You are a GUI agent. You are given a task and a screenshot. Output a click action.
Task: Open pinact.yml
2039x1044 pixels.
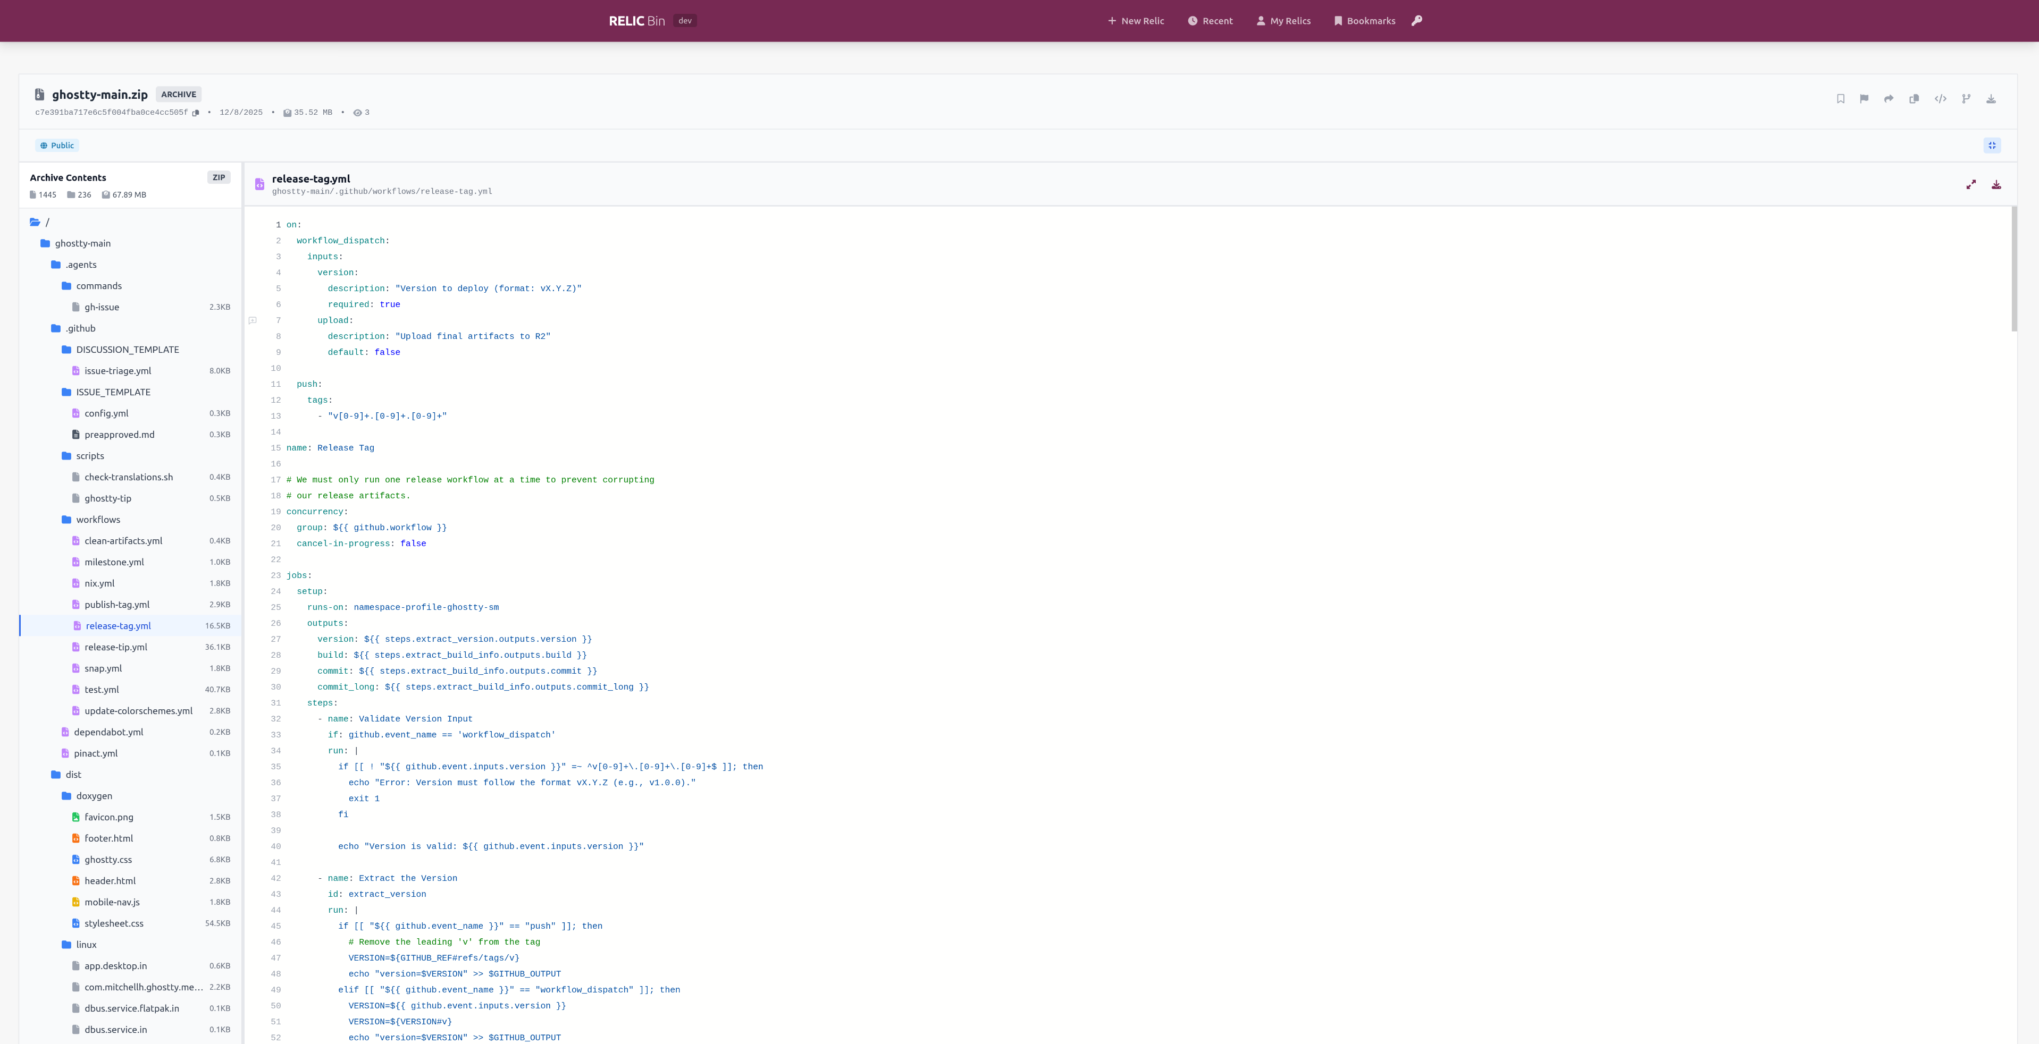tap(130, 754)
